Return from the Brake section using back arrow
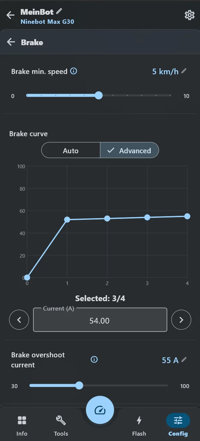Viewport: 200px width, 441px height. coord(11,42)
